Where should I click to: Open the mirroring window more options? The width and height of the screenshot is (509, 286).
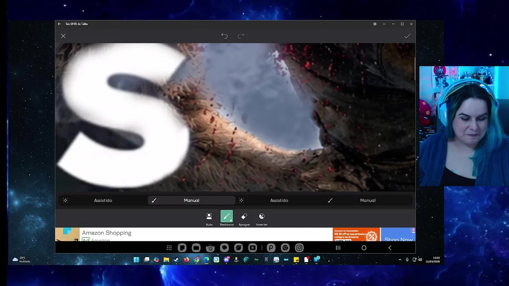pos(384,24)
